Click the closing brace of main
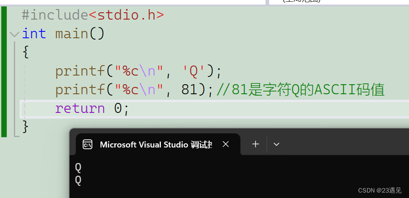 25,127
